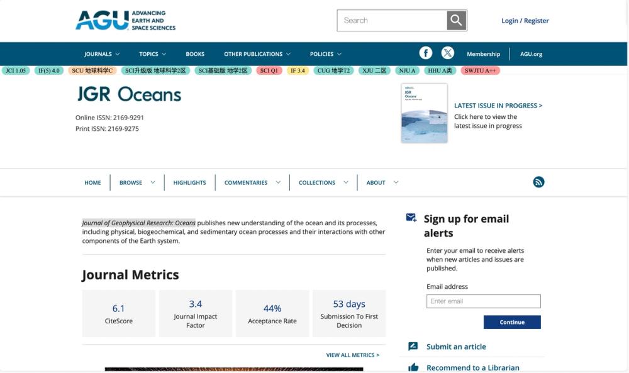629x373 pixels.
Task: Click Recommend to a Librarian link
Action: 473,367
